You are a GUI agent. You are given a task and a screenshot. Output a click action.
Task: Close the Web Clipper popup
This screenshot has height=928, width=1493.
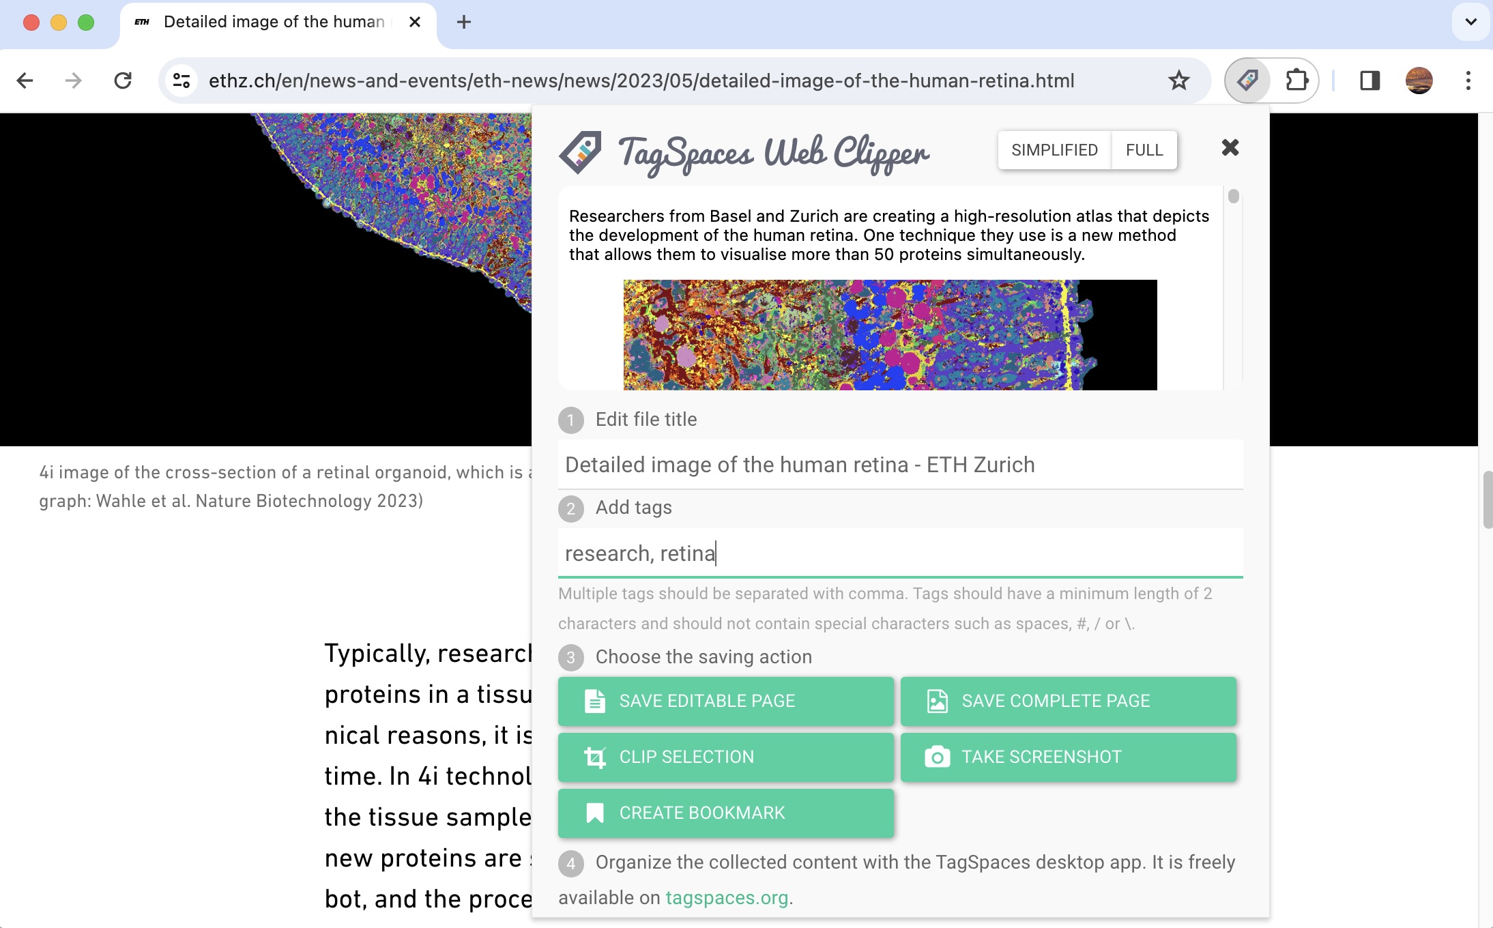pyautogui.click(x=1230, y=147)
